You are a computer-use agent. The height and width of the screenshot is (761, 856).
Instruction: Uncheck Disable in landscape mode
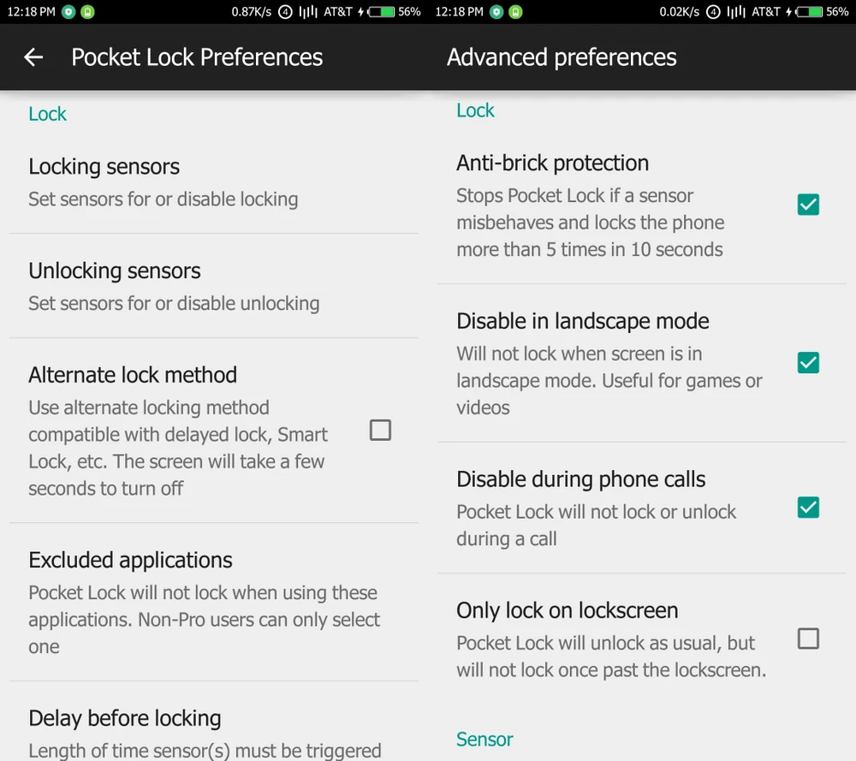point(808,363)
